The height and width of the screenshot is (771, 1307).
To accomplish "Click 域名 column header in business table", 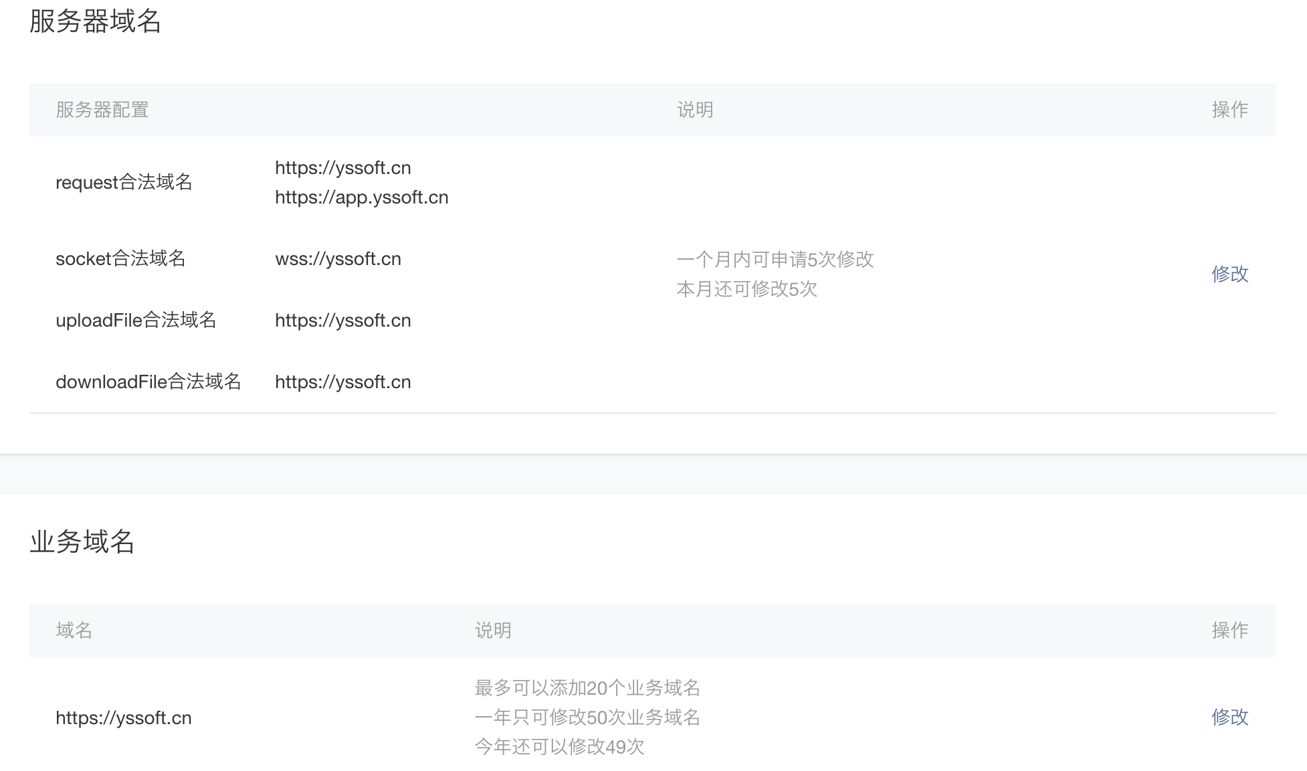I will tap(74, 630).
